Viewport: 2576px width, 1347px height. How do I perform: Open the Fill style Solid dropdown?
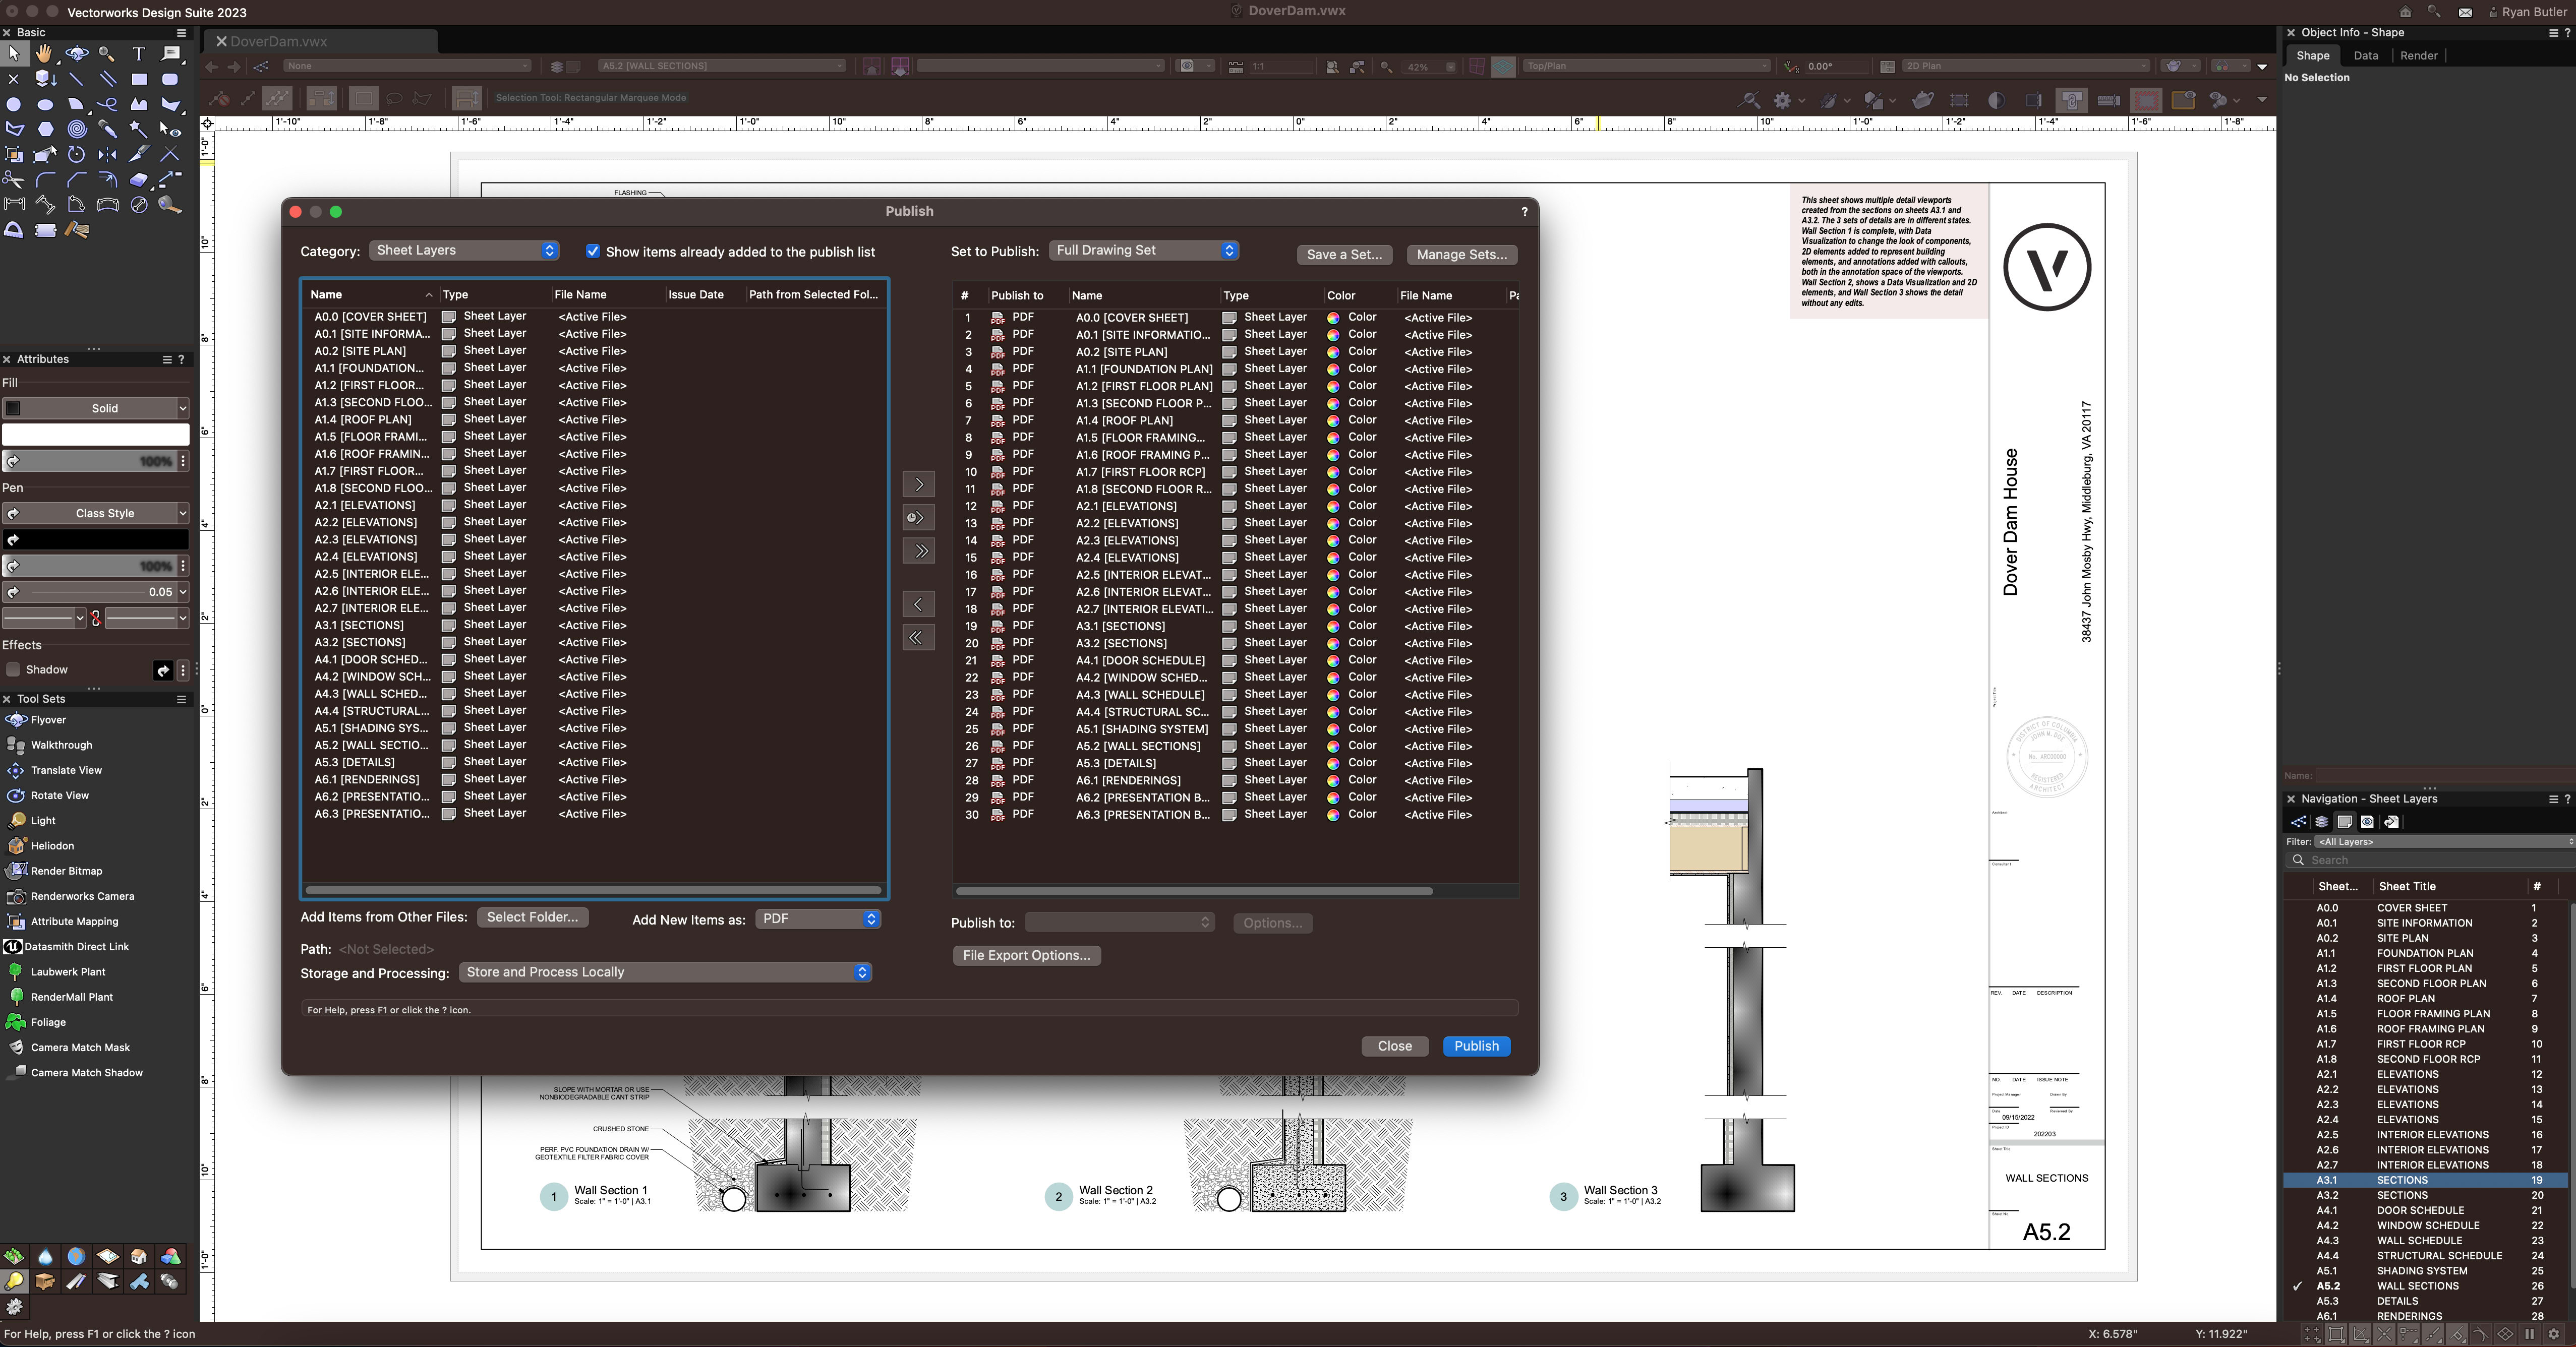click(x=95, y=408)
